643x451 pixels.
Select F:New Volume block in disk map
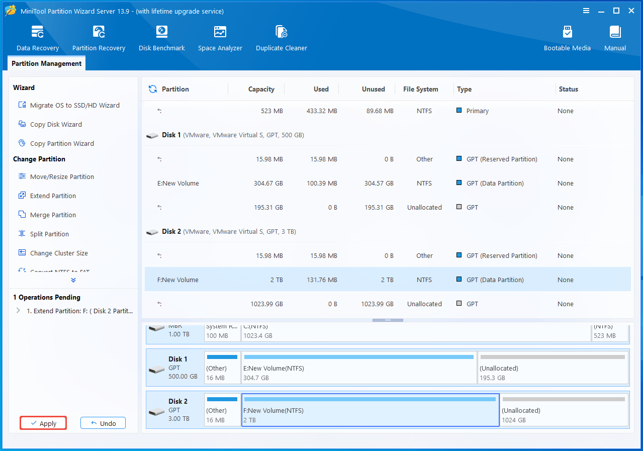(x=371, y=410)
